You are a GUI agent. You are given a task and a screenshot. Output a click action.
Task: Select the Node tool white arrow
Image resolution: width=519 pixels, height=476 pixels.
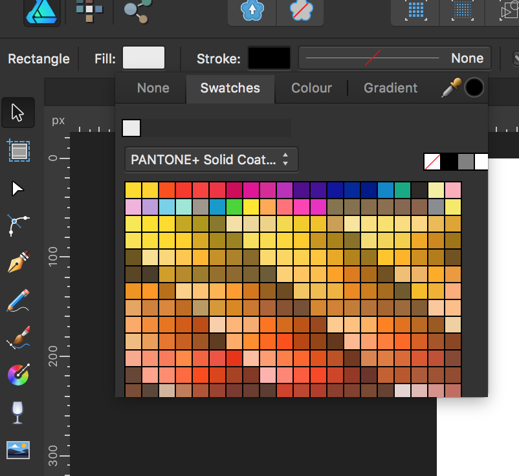click(x=17, y=189)
